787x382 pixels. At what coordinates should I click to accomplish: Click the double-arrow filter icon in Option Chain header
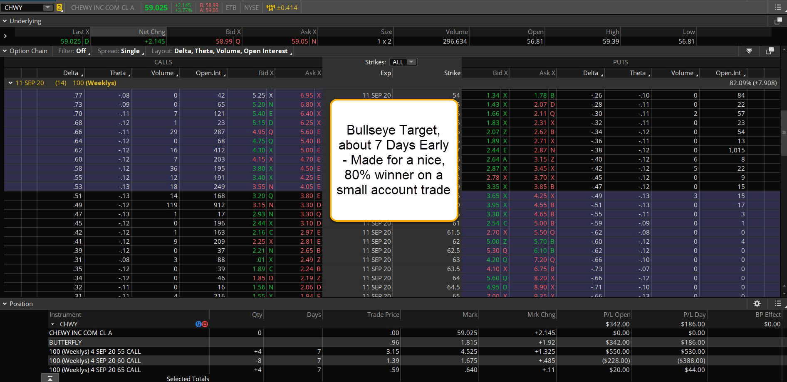click(x=750, y=51)
